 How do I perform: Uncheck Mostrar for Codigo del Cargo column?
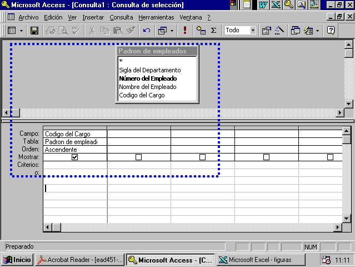[x=74, y=157]
